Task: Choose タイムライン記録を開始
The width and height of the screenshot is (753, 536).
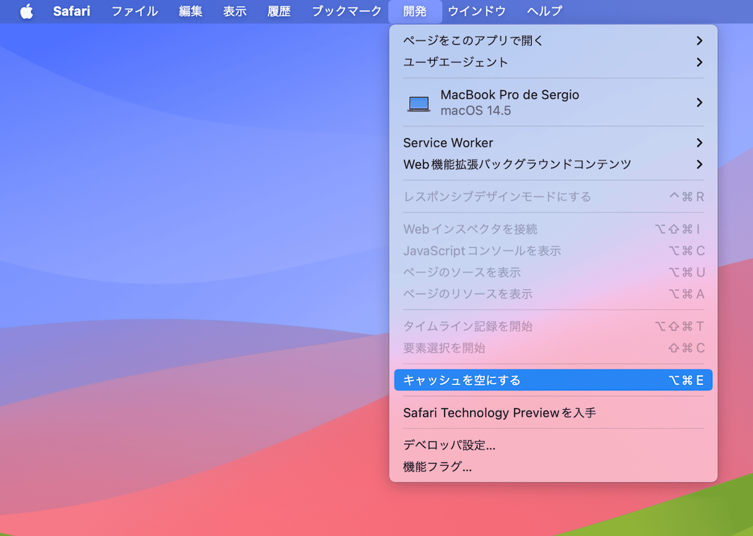Action: click(x=553, y=326)
